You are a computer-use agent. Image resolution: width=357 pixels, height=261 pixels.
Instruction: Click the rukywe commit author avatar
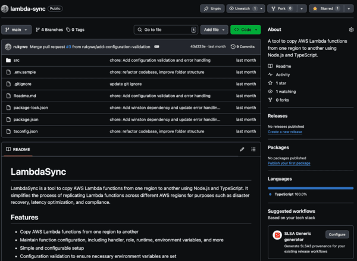coord(8,47)
